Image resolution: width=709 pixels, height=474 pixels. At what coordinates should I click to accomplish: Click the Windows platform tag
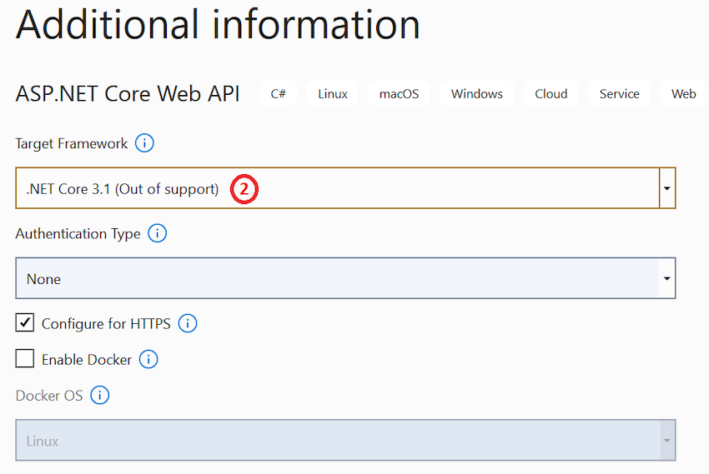(477, 94)
